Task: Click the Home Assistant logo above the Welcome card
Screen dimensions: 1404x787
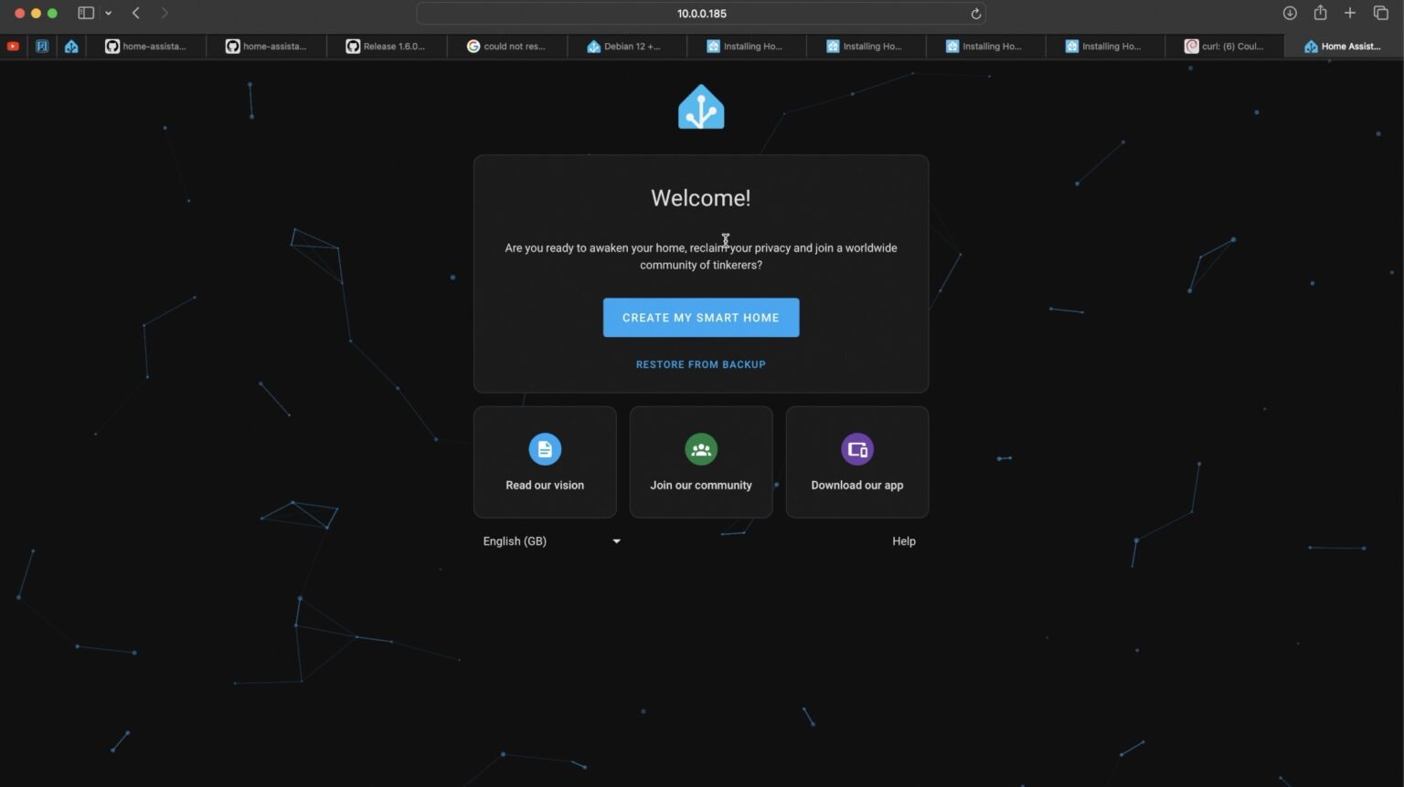Action: pos(700,106)
